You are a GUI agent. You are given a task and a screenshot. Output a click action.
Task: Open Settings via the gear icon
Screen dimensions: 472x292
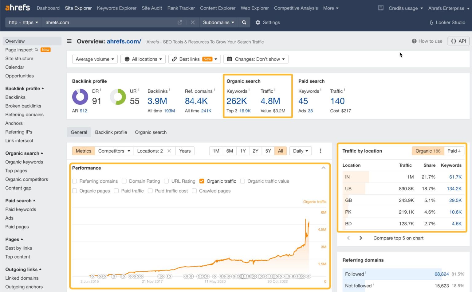click(258, 22)
